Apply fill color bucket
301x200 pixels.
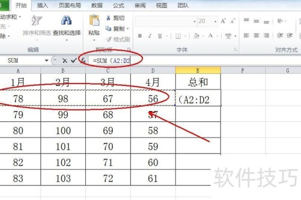196,36
